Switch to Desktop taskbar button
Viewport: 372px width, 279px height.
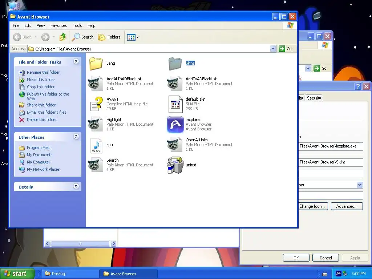(x=71, y=274)
